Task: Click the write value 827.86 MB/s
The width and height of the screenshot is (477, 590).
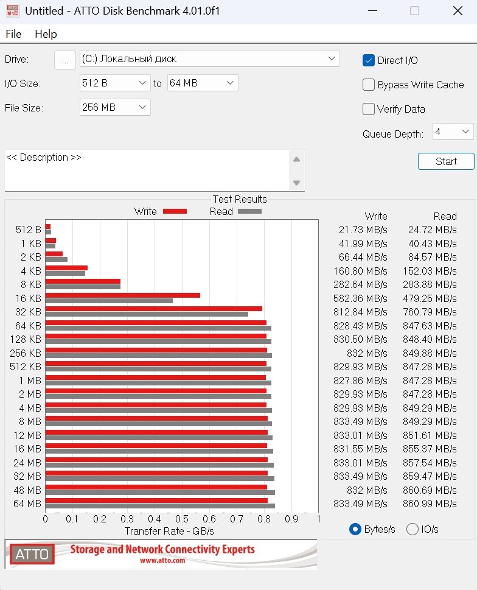Action: point(360,381)
